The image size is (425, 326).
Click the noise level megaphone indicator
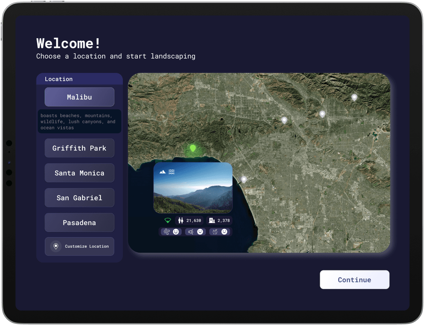point(195,232)
